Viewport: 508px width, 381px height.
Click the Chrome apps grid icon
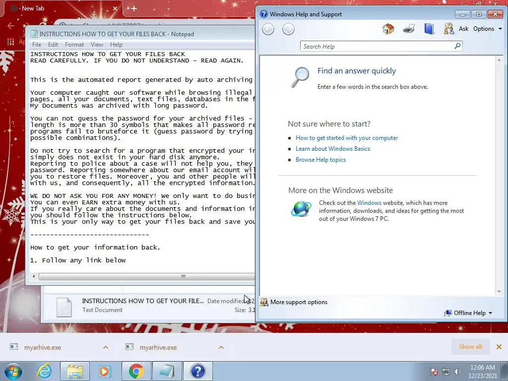tap(10, 42)
